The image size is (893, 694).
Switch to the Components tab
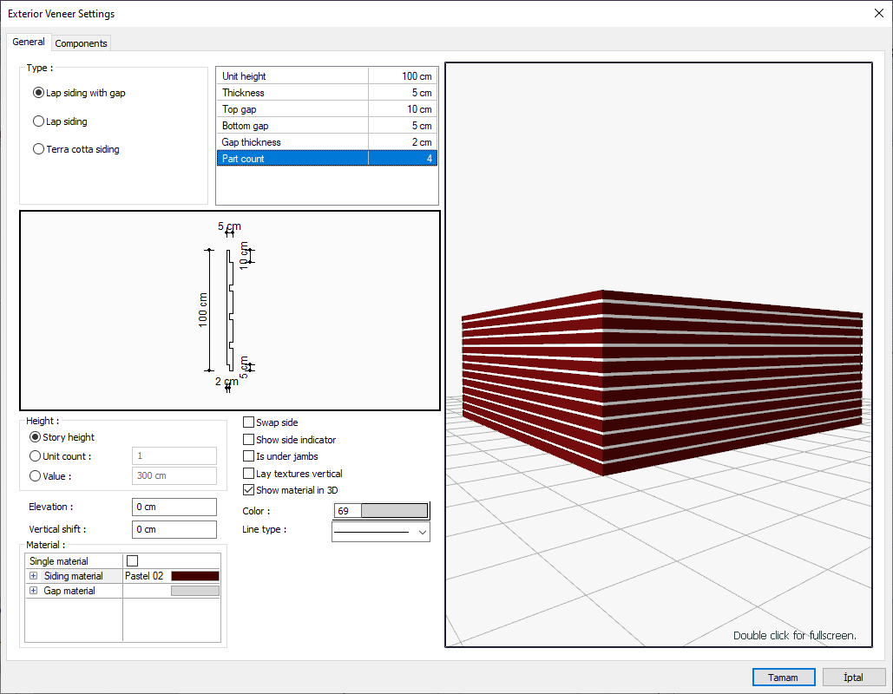tap(81, 43)
